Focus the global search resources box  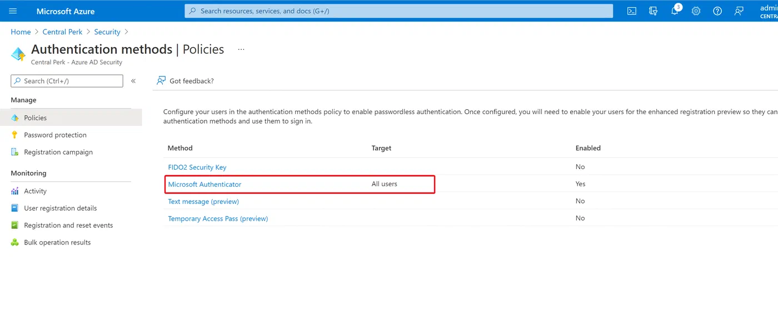click(398, 11)
